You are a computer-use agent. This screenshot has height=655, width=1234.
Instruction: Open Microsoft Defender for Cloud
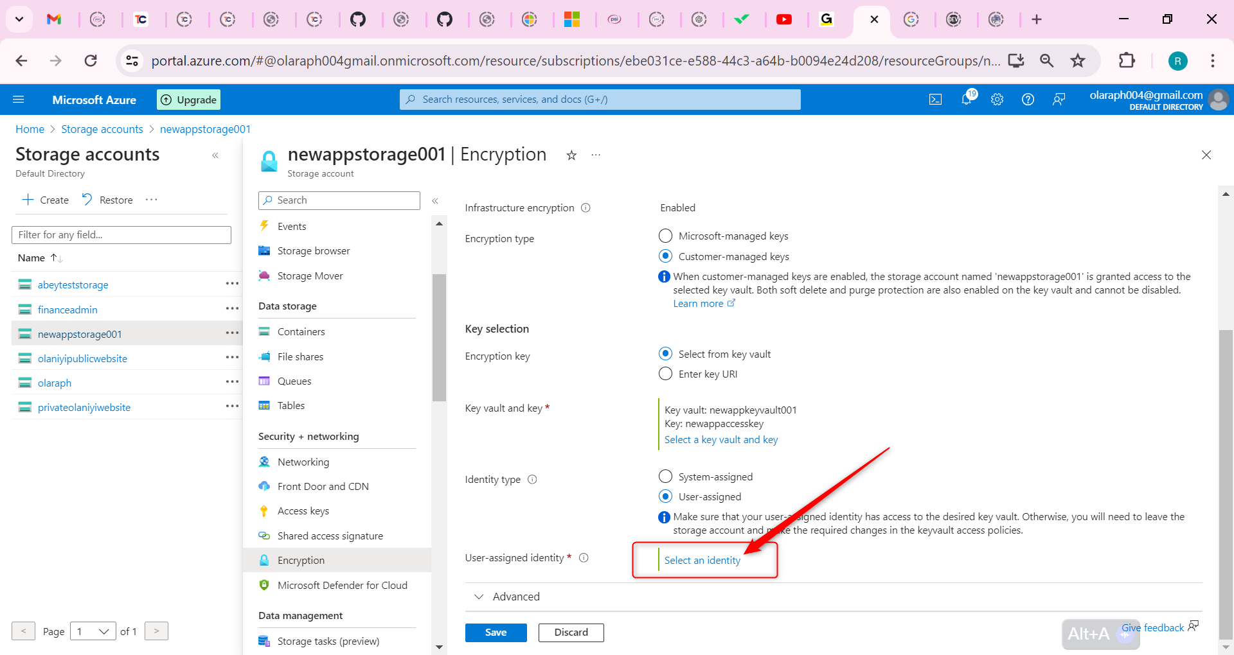(x=343, y=585)
